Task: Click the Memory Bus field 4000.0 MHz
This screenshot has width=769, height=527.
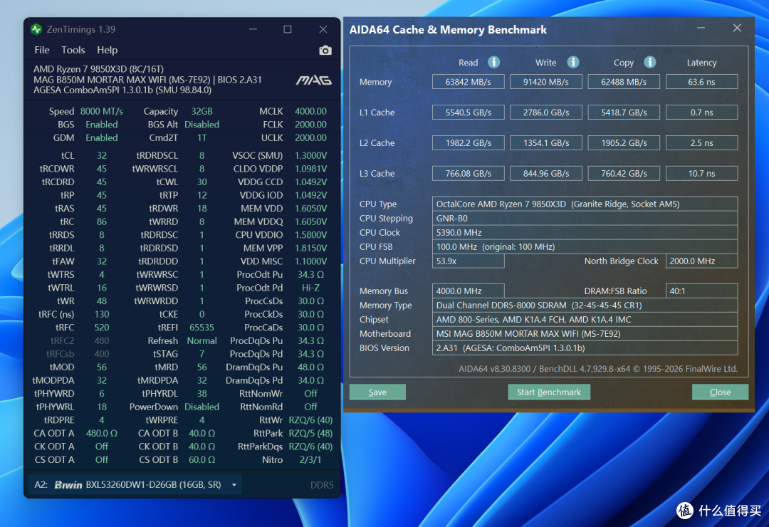Action: pyautogui.click(x=469, y=291)
